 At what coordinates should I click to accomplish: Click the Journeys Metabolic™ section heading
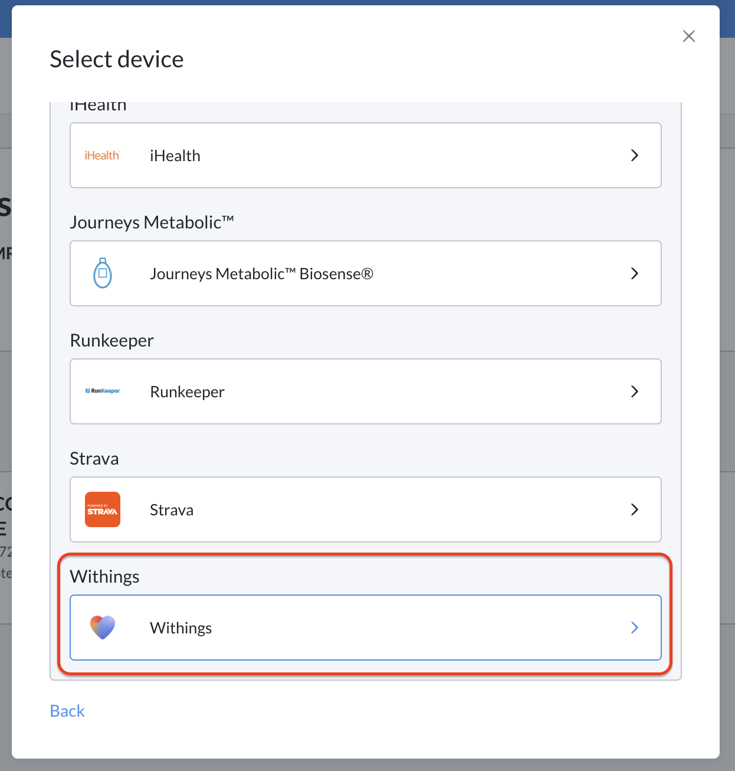click(152, 223)
